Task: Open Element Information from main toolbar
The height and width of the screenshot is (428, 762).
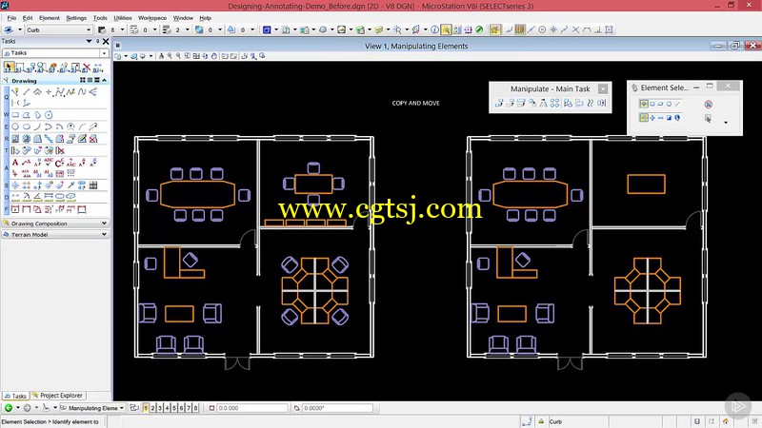Action: (x=434, y=29)
